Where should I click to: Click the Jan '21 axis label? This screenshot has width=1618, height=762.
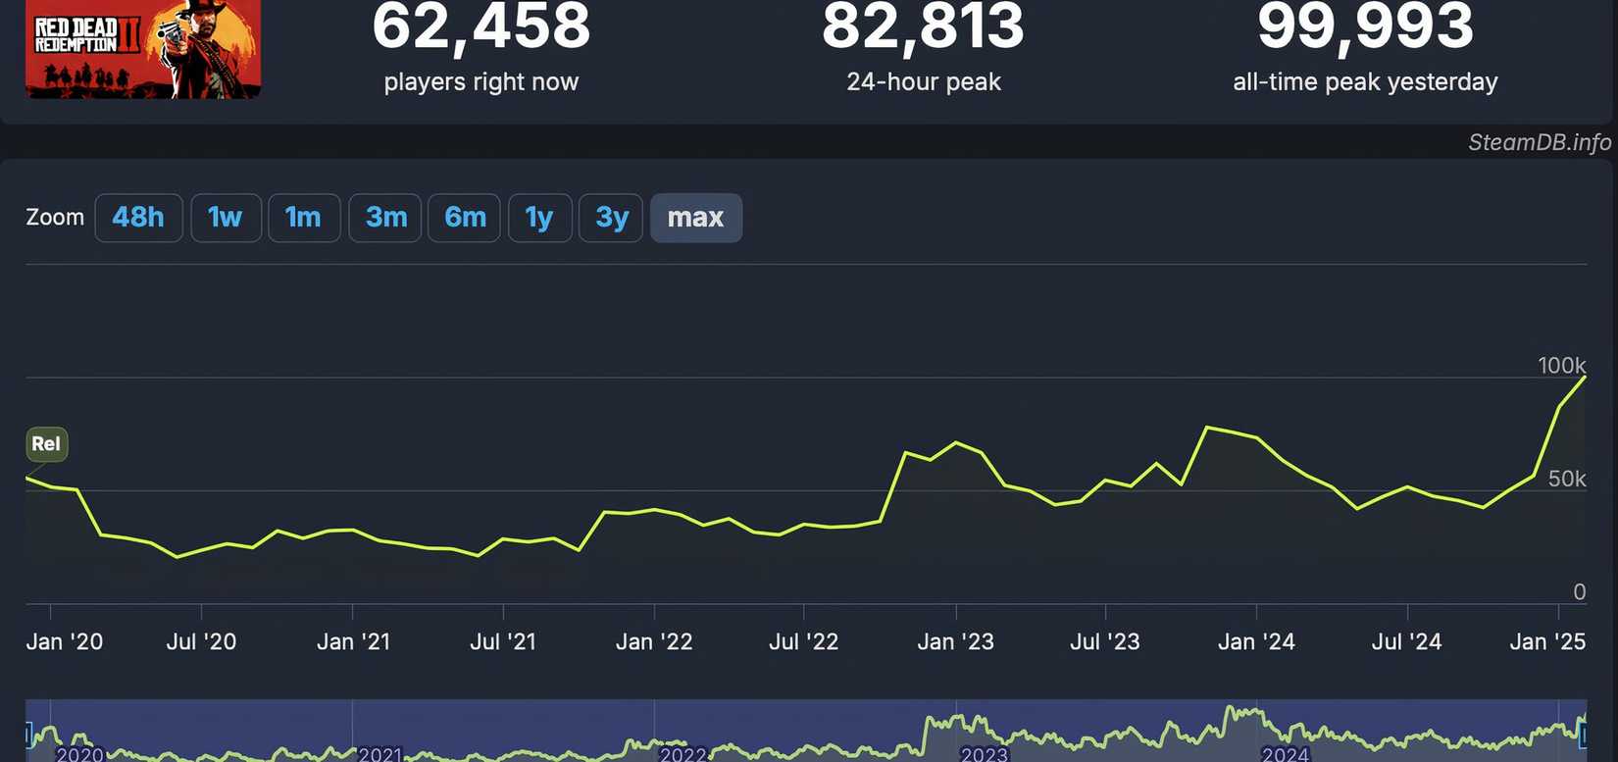pos(353,641)
